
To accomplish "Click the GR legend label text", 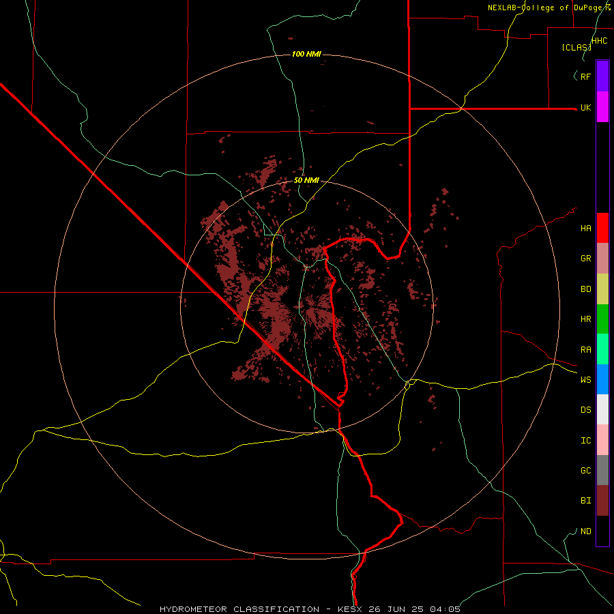I will (x=585, y=259).
